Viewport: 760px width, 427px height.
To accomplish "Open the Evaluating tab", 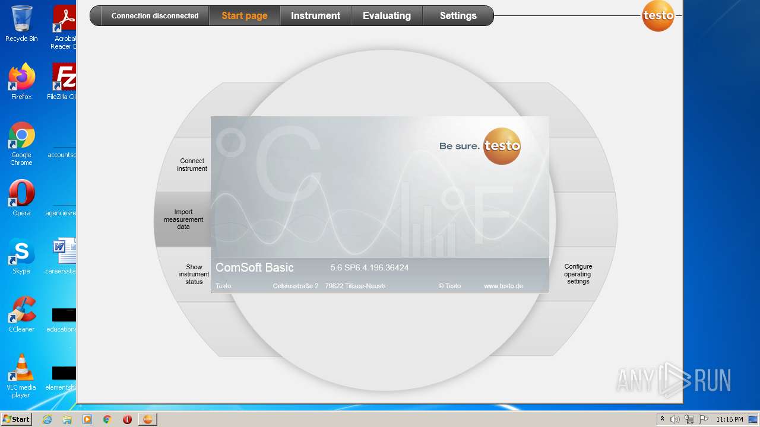I will point(387,16).
